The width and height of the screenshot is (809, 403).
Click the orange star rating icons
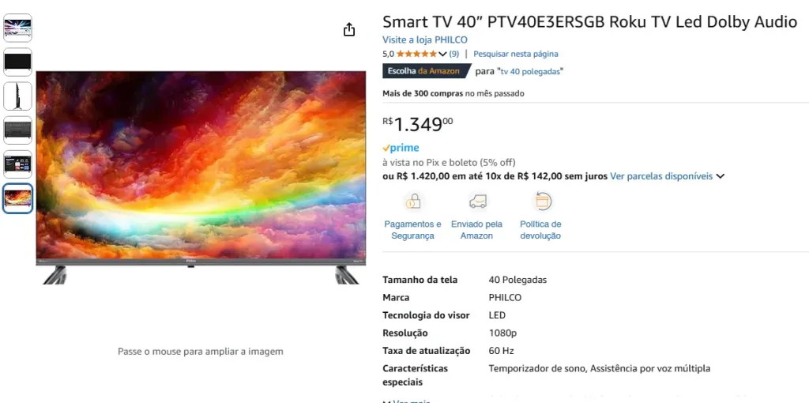coord(416,54)
